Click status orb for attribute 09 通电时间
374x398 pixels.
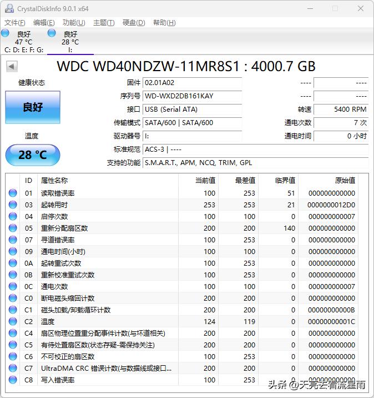[13, 251]
